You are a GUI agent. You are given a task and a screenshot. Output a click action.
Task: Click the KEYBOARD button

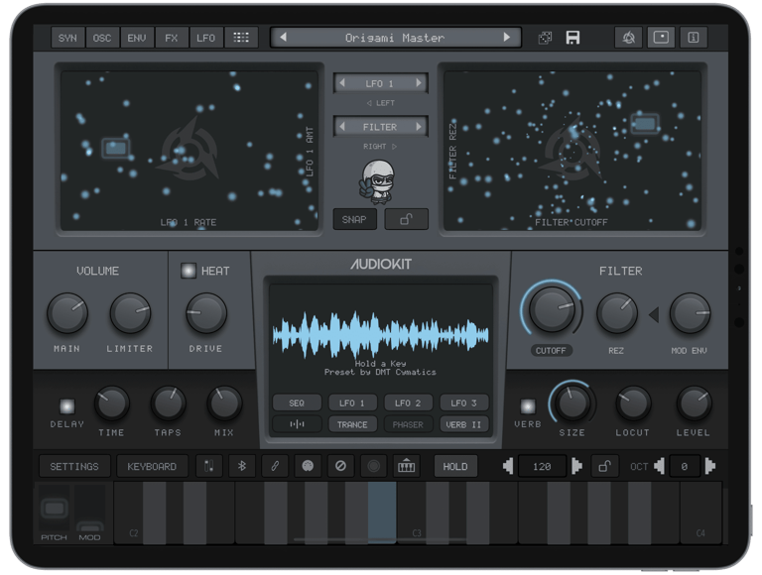[152, 466]
